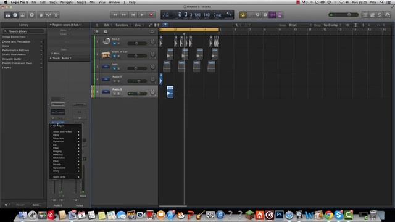Toggle the Library panel button in toolbar
395x222 pixels.
[7, 15]
